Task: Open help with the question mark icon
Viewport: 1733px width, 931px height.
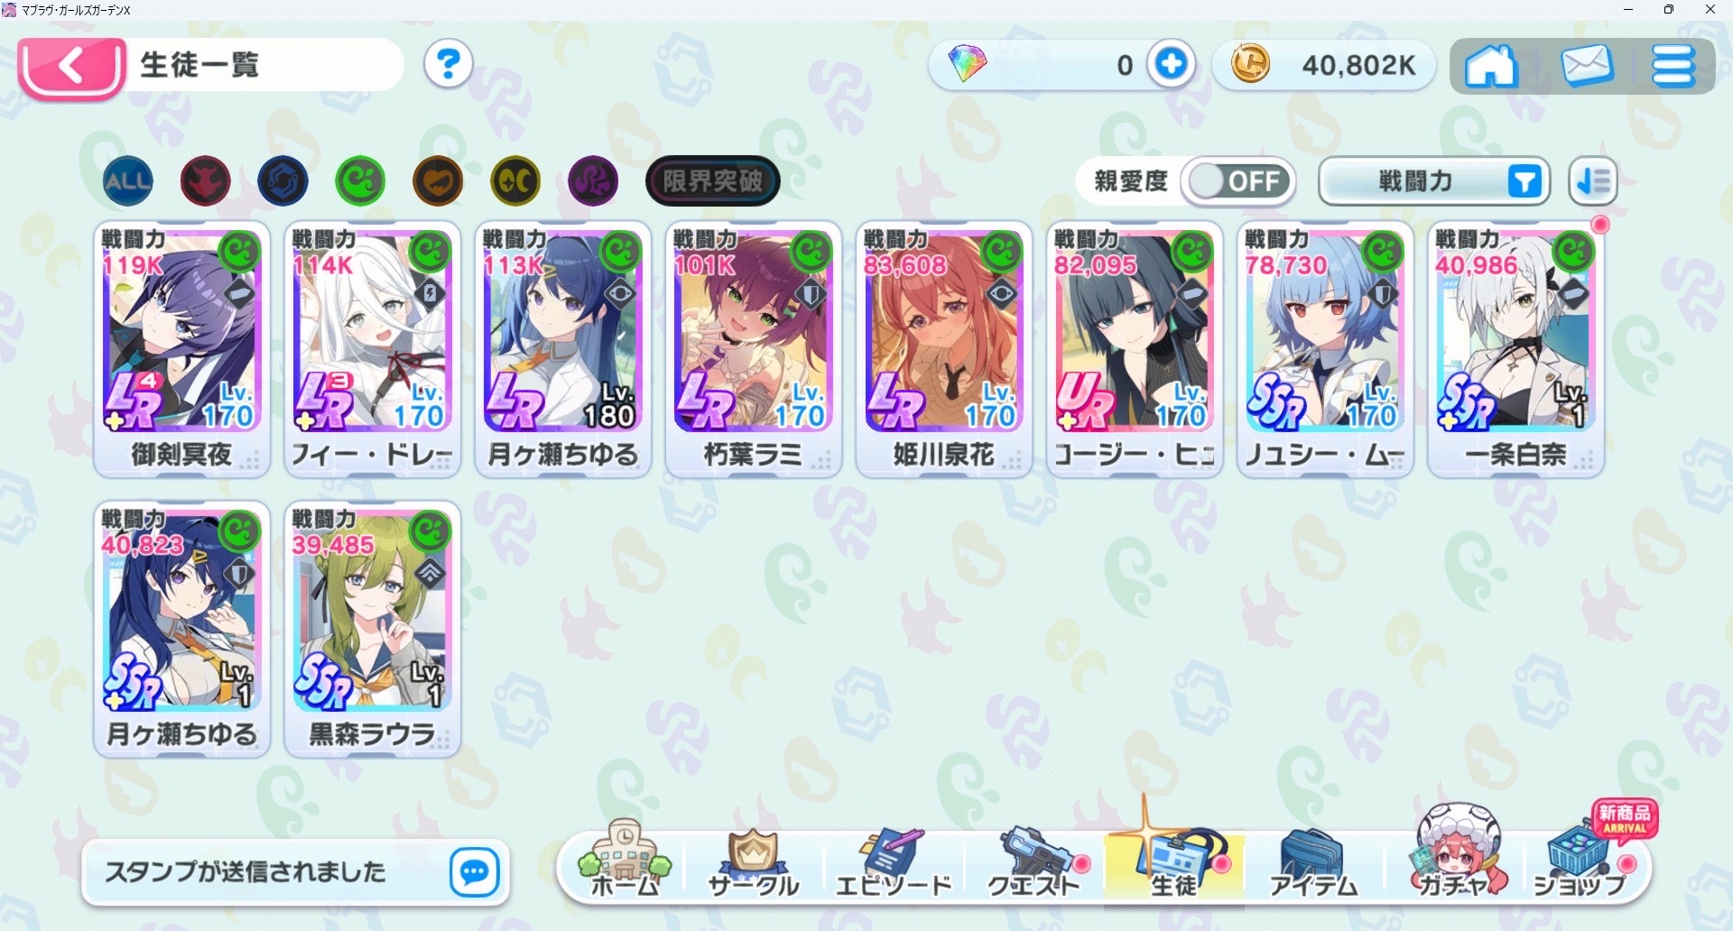Action: (449, 64)
